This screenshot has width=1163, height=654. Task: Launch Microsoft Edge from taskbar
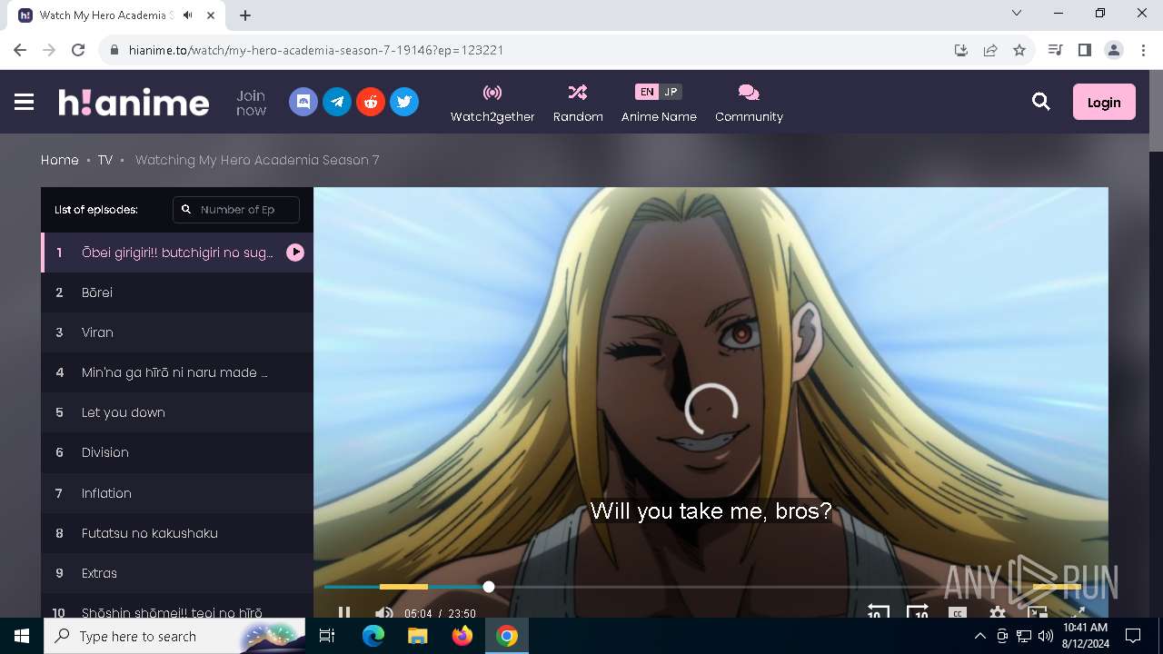[373, 636]
